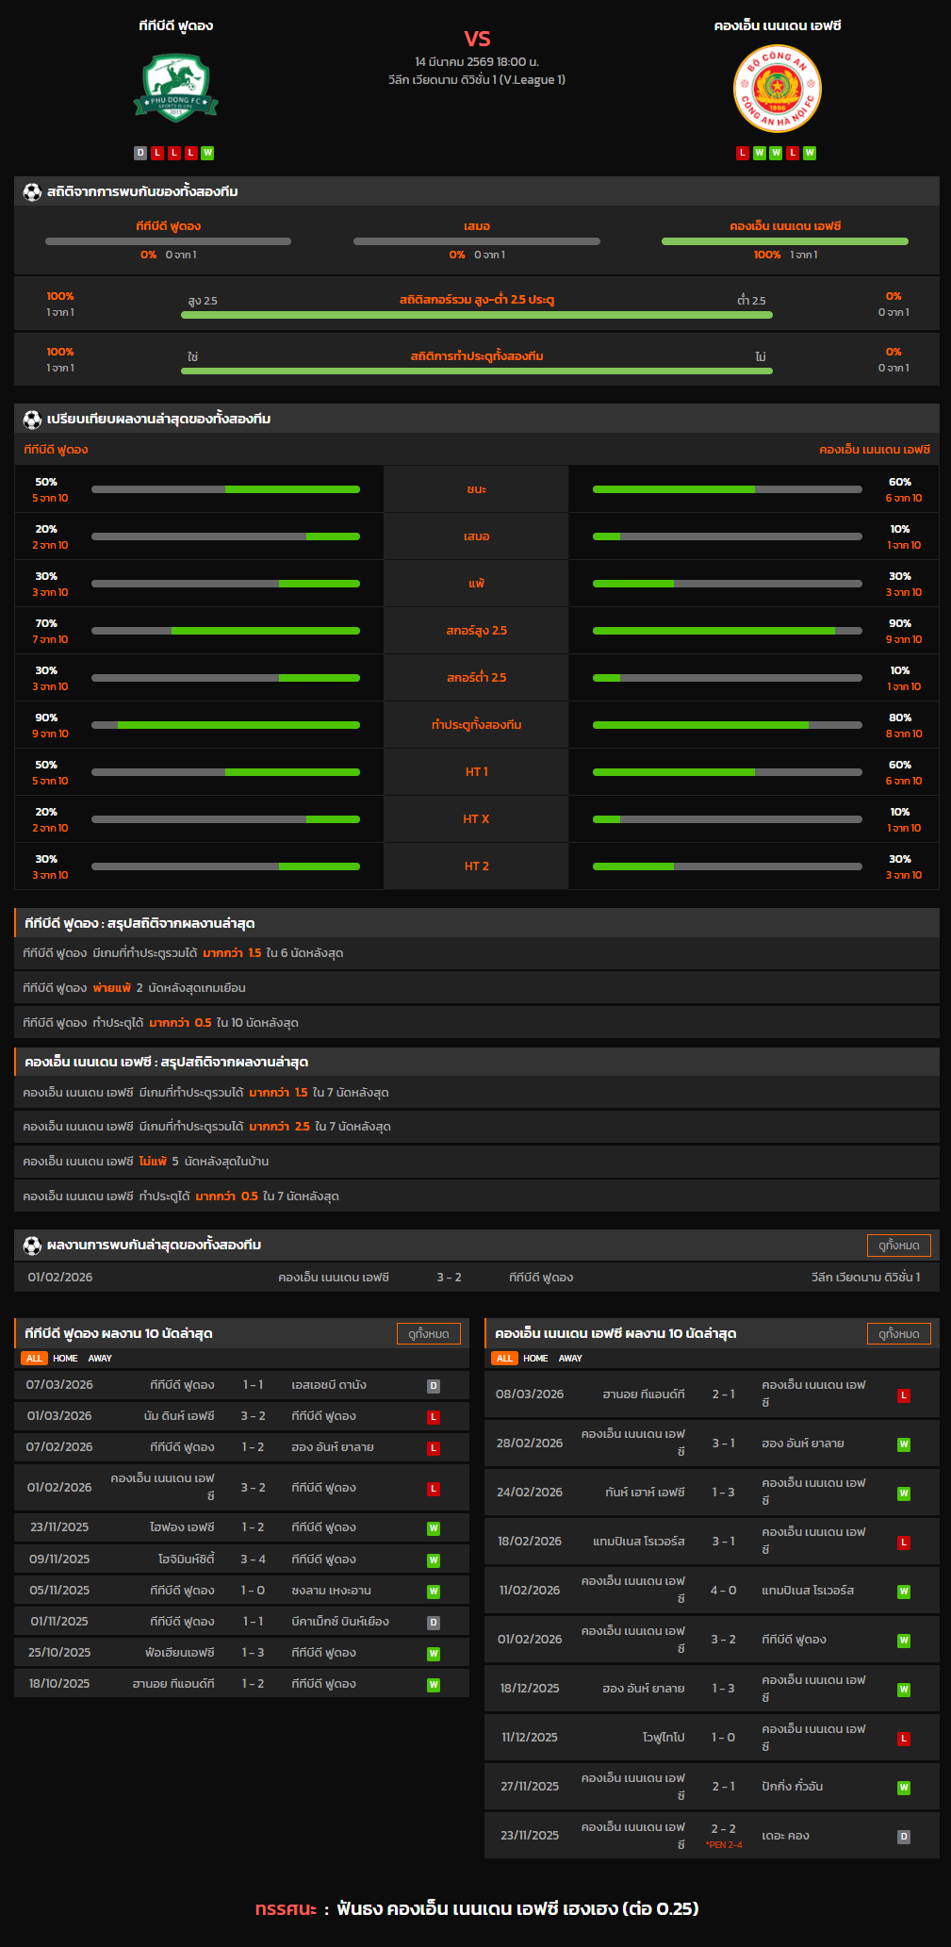Screen dimensions: 951x1947
Task: Select AWAY tab in คองเอ็น เนนเดน เอฟซี results
Action: 570,1359
